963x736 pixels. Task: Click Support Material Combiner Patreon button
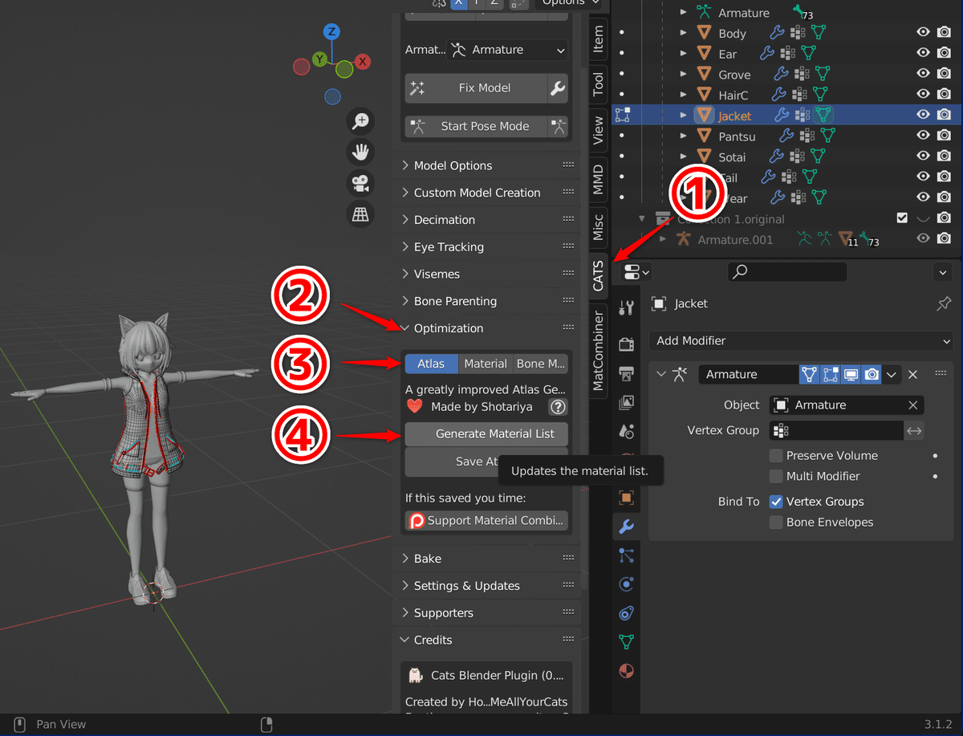coord(486,521)
